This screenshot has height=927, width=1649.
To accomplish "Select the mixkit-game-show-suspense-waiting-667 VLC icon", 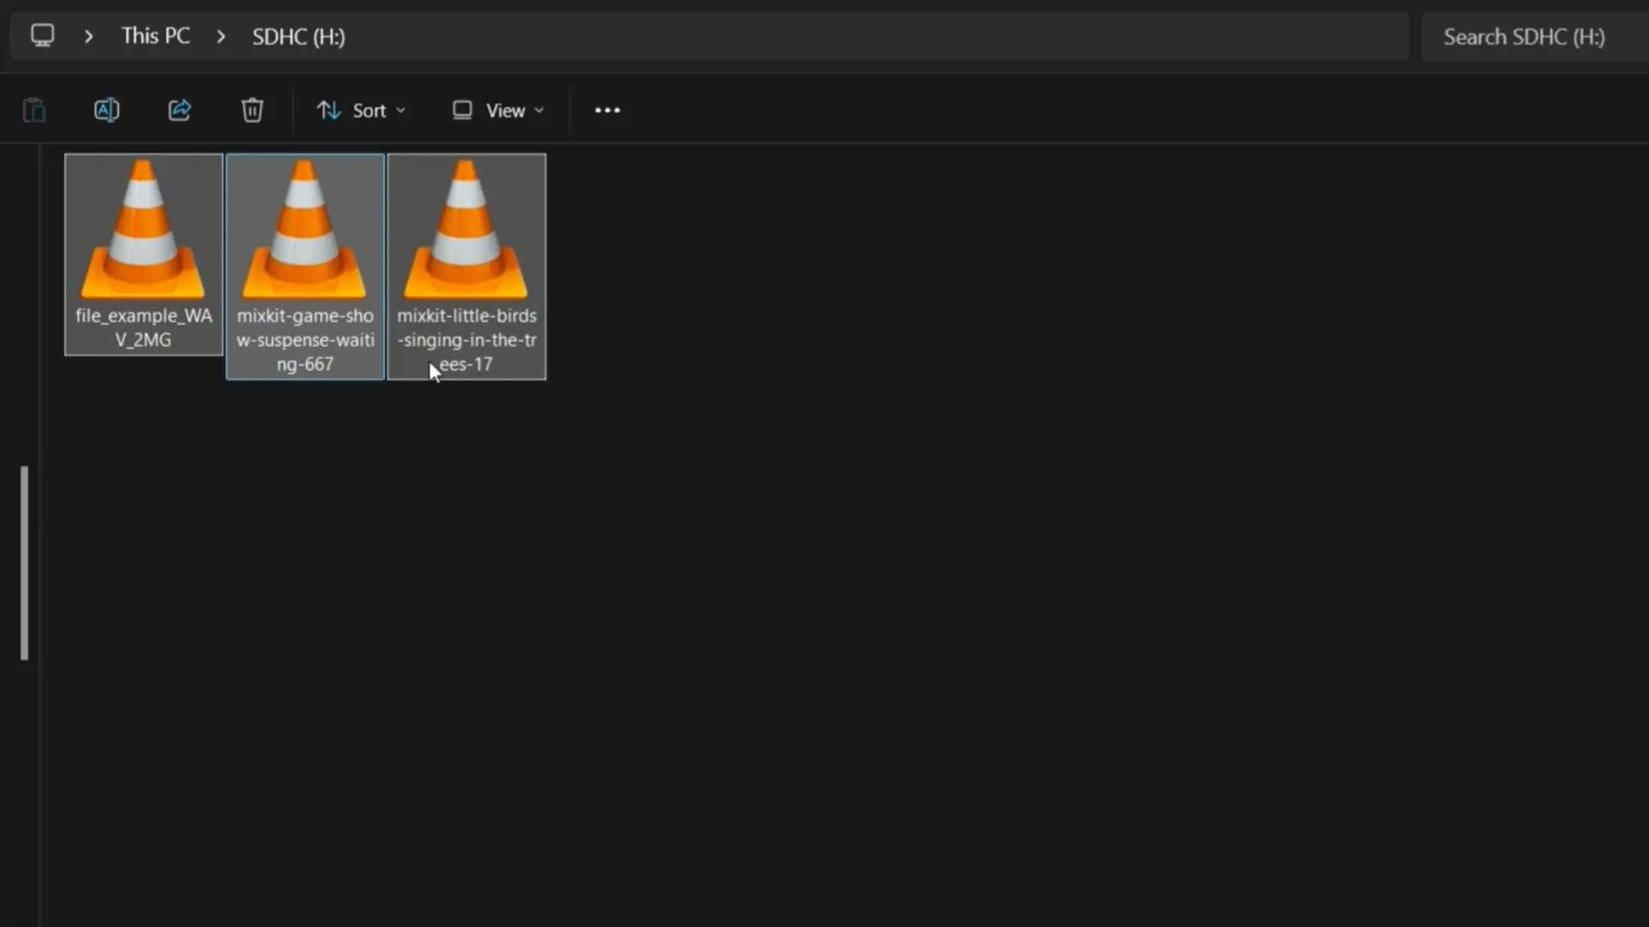I will point(304,229).
